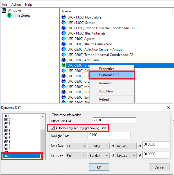Close the Dynamic DST dialog

click(169, 108)
